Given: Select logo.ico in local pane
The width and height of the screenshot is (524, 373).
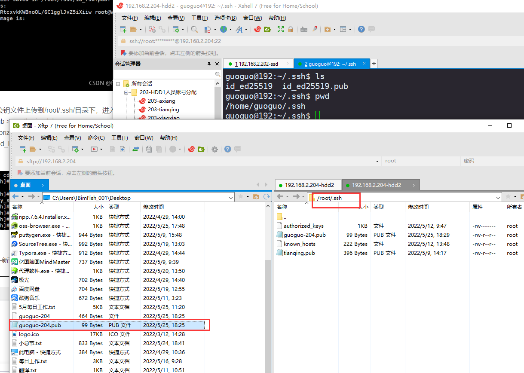Looking at the screenshot, I should [x=29, y=334].
